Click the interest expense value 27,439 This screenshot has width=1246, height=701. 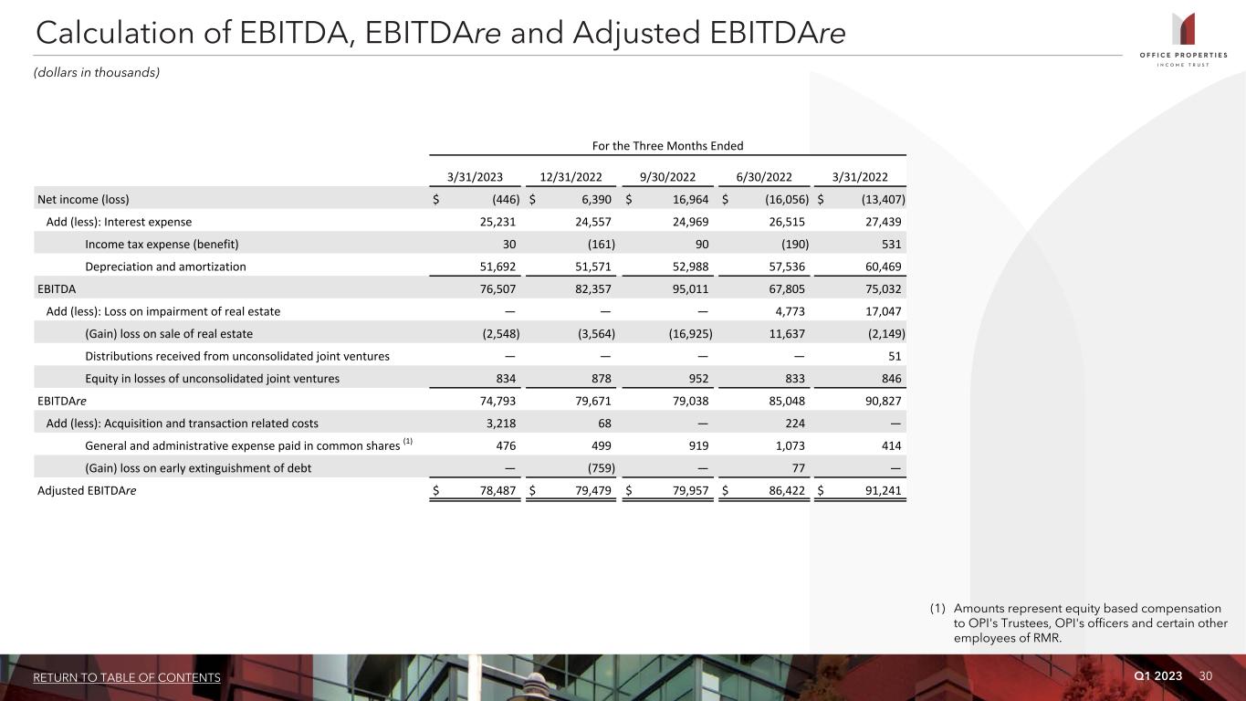[x=881, y=222]
